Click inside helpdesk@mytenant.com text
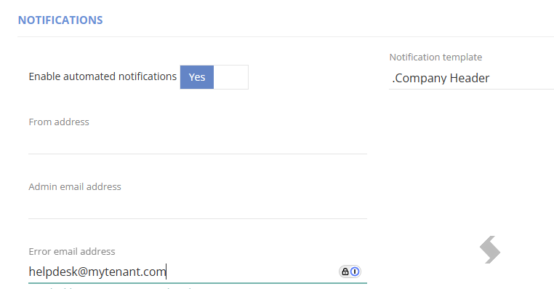This screenshot has width=554, height=289. pyautogui.click(x=97, y=272)
